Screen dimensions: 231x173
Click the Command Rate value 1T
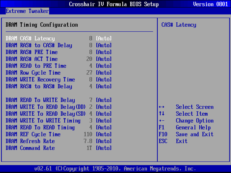pos(89,148)
